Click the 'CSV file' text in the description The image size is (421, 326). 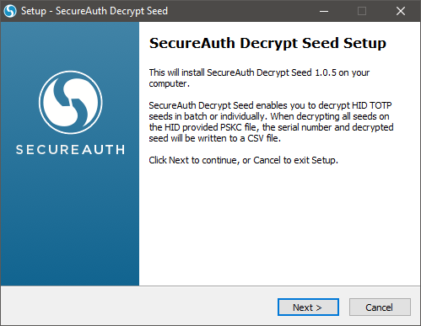(264, 138)
